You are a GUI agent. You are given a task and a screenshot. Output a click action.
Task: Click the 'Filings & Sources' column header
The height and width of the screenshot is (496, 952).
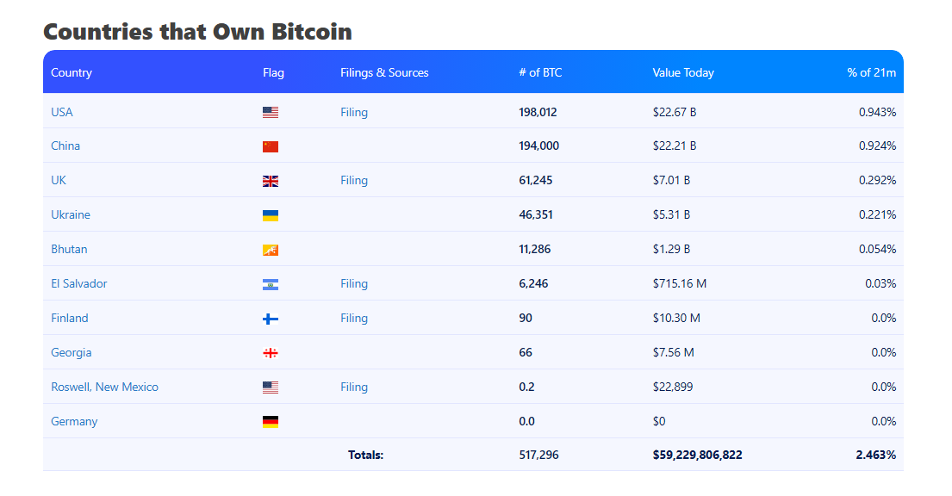pos(384,72)
